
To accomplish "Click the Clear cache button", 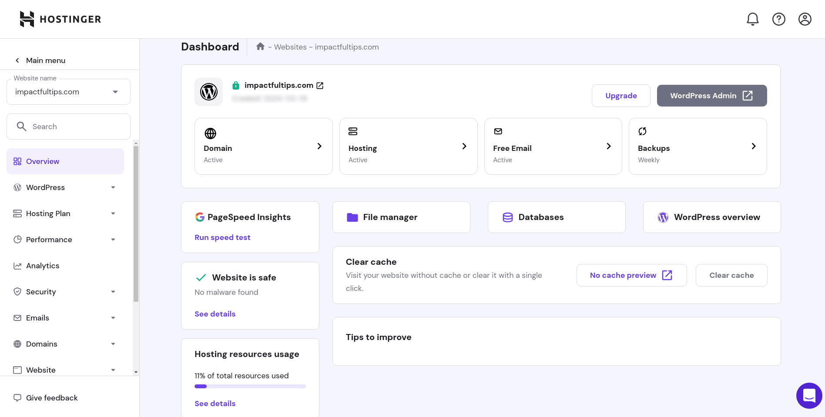I will tap(731, 275).
